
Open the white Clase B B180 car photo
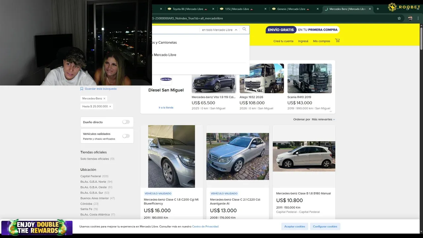(x=304, y=156)
